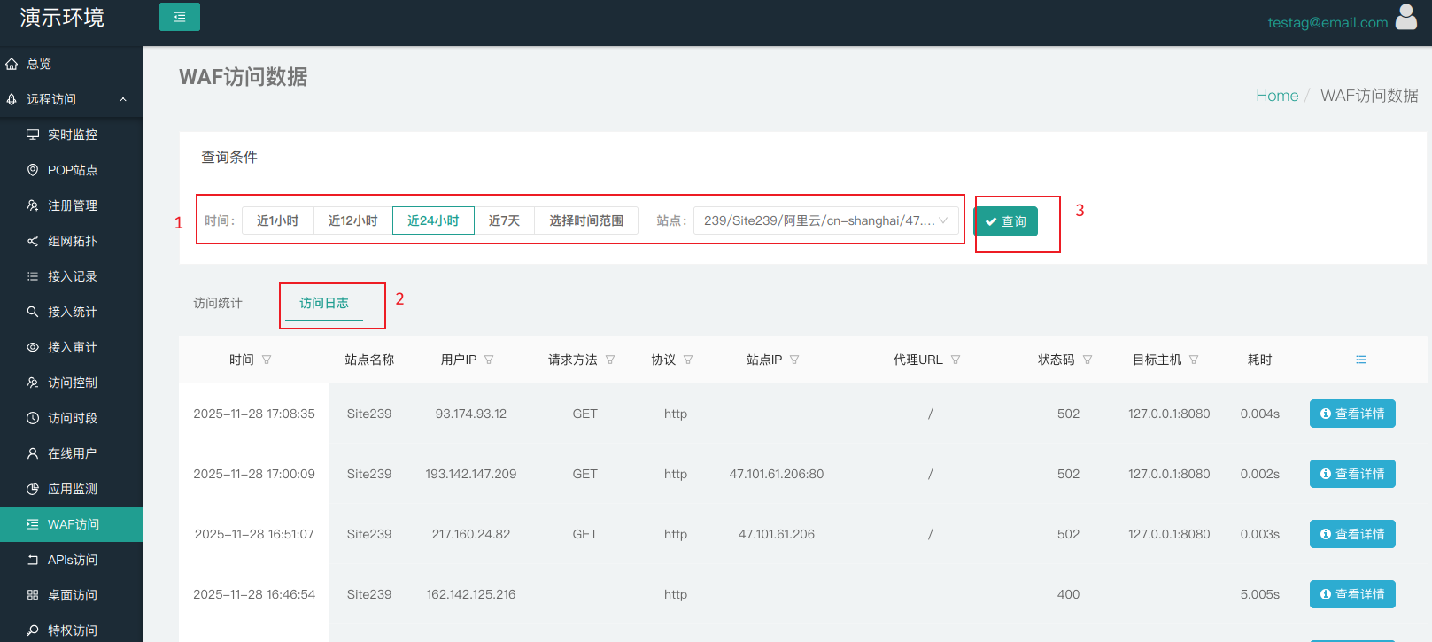Filter by 时间 column funnel icon
The width and height of the screenshot is (1432, 642).
[267, 360]
